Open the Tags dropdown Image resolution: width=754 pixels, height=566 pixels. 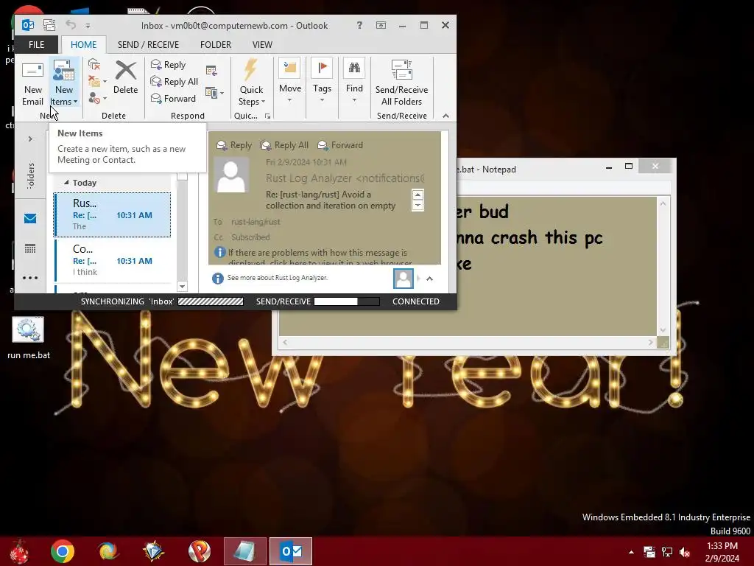[322, 81]
